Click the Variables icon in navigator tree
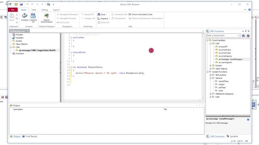 [14, 38]
